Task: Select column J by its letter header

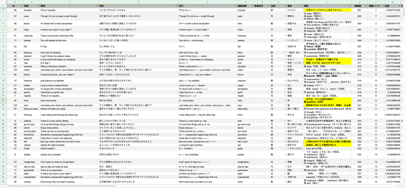Action: coord(327,2)
